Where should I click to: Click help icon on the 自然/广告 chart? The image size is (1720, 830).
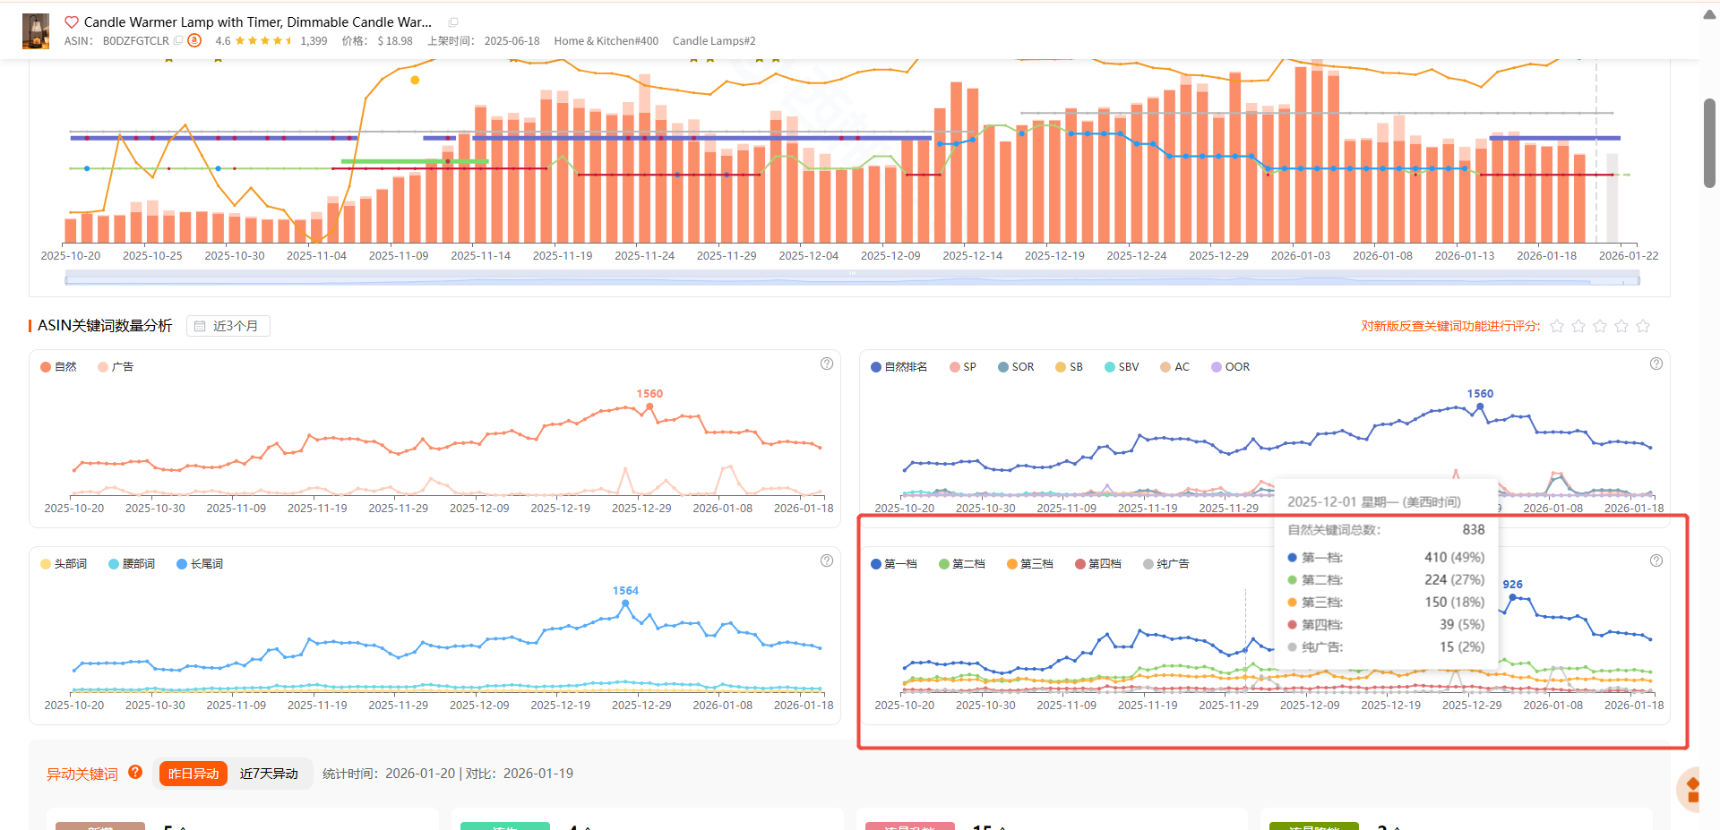pyautogui.click(x=826, y=364)
